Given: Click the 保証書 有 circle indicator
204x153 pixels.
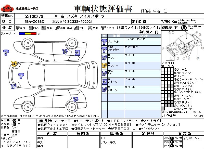Looking at the screenshot, I should click(14, 120).
